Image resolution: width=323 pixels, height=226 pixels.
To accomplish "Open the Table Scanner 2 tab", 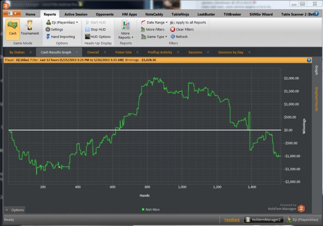I will (x=297, y=14).
